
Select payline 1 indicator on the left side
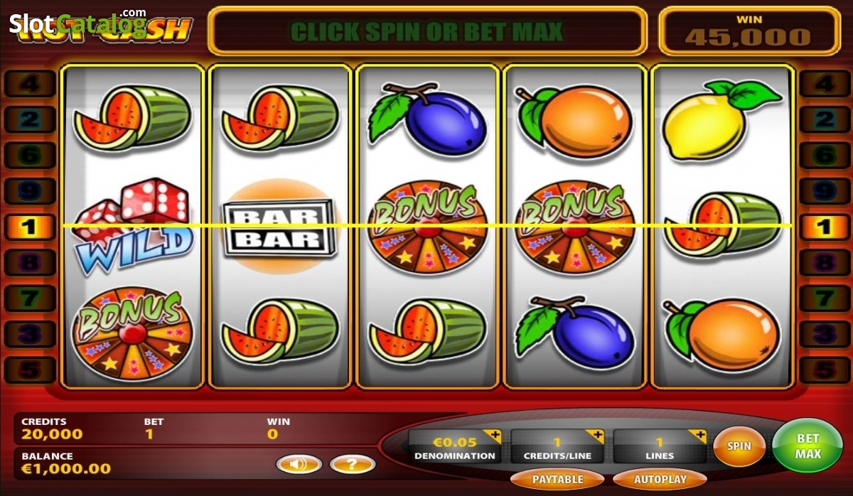pyautogui.click(x=30, y=227)
